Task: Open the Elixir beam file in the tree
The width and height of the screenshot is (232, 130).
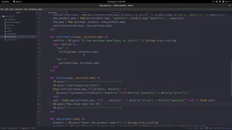Action: [14, 22]
